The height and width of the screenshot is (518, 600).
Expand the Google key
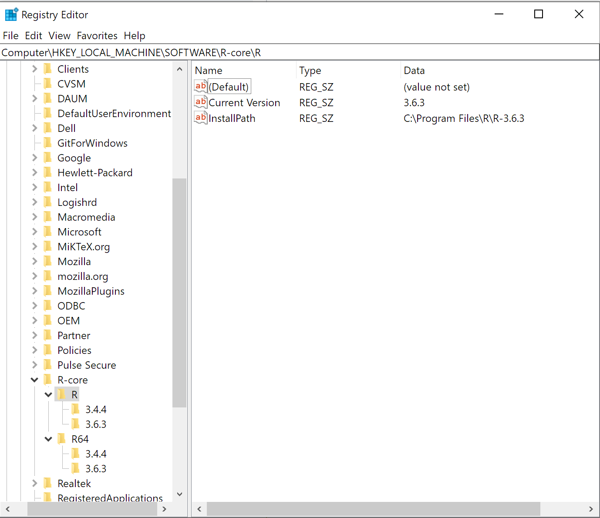[x=35, y=158]
